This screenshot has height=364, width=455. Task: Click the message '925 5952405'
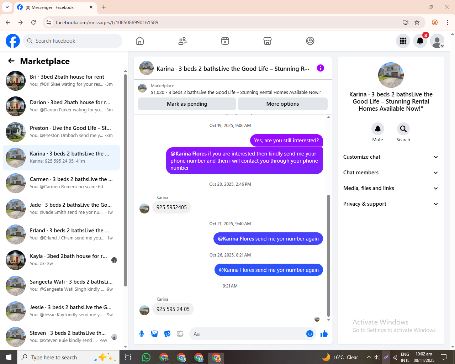coord(171,207)
